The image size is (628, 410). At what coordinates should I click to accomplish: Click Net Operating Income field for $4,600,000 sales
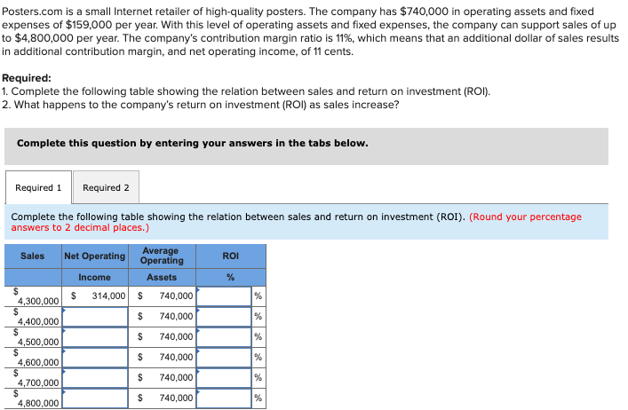[x=95, y=358]
